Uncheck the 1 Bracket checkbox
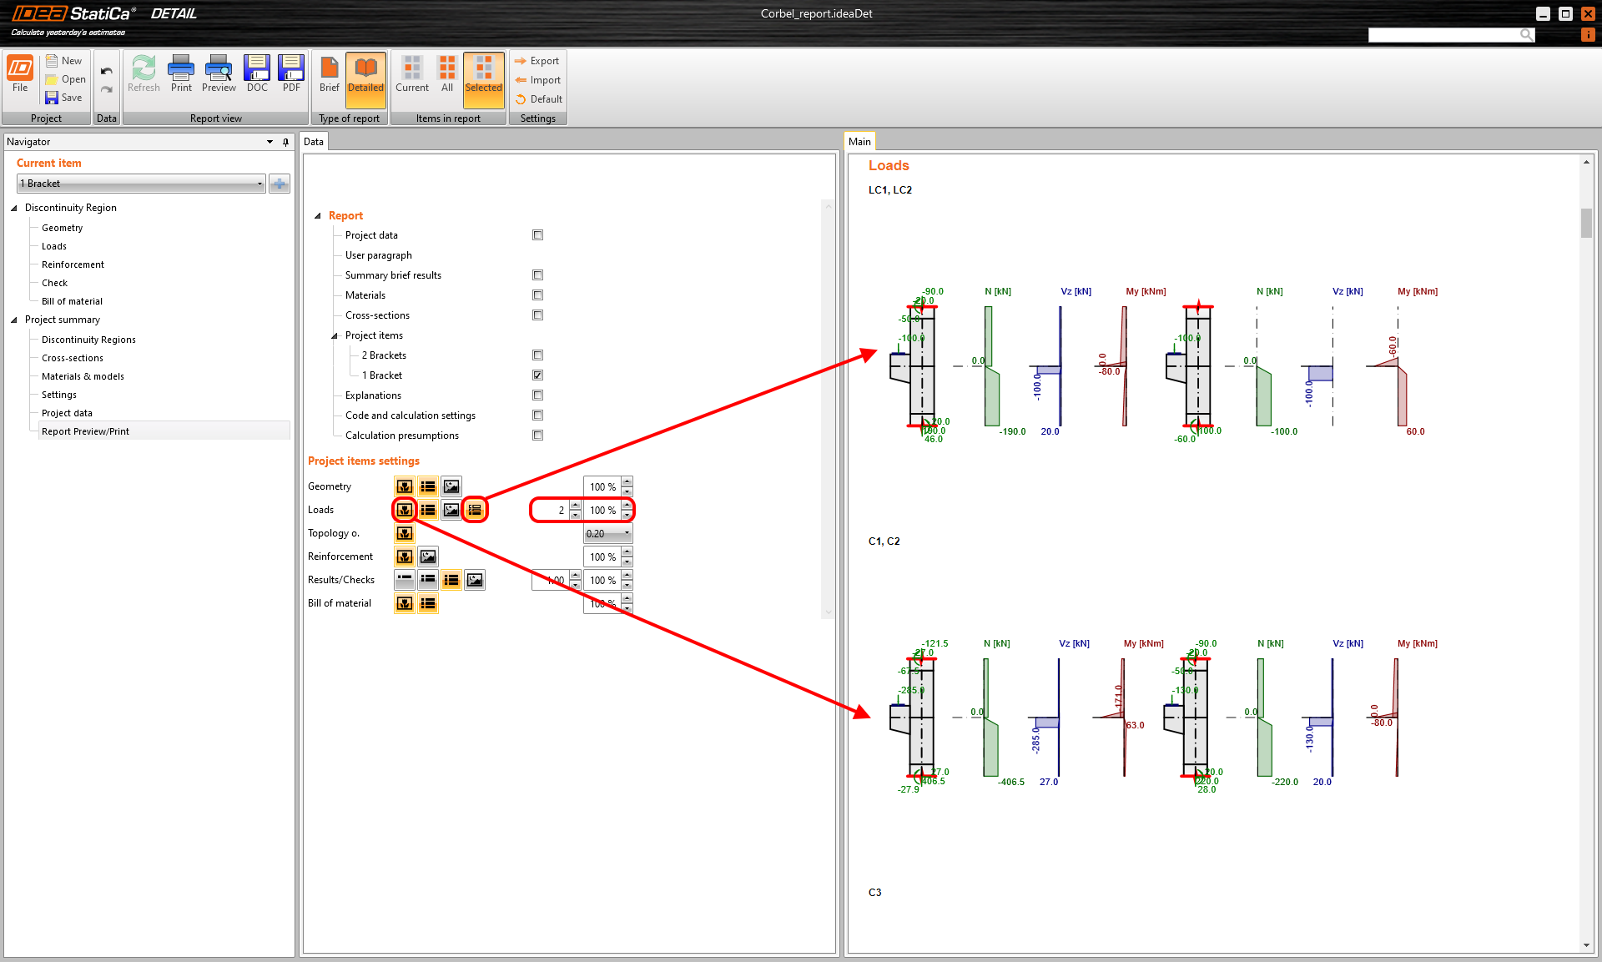Screen dimensions: 1602x962 click(x=538, y=375)
